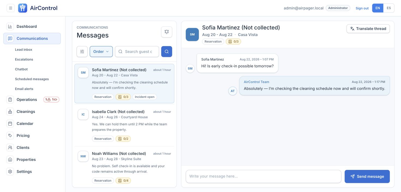401x192 pixels.
Task: Toggle the hamburger sidebar menu
Action: 10,8
